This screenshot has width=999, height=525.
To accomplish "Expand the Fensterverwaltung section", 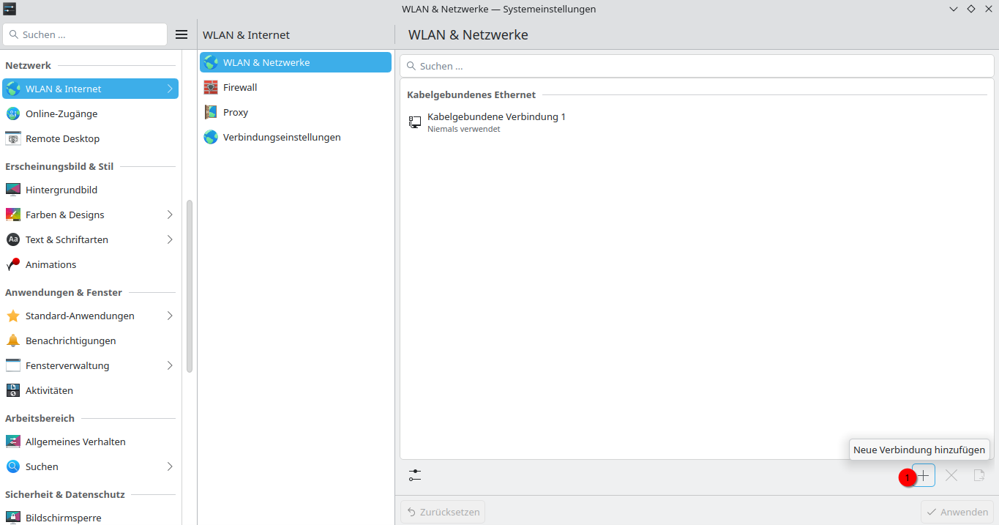I will [x=170, y=365].
